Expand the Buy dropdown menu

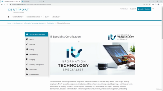click(47, 17)
